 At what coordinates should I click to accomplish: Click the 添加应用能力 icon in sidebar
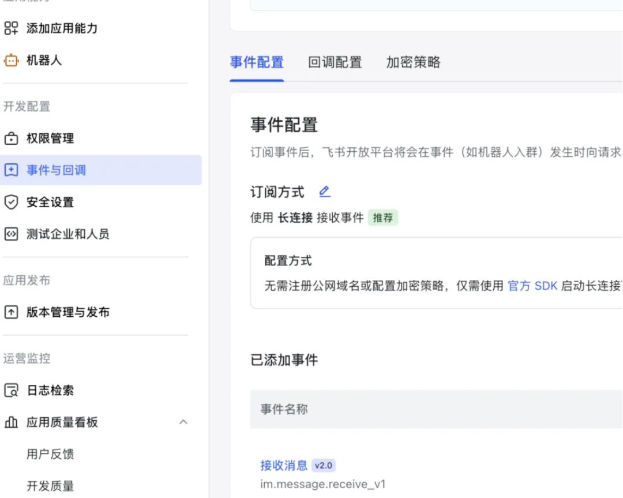pyautogui.click(x=12, y=27)
